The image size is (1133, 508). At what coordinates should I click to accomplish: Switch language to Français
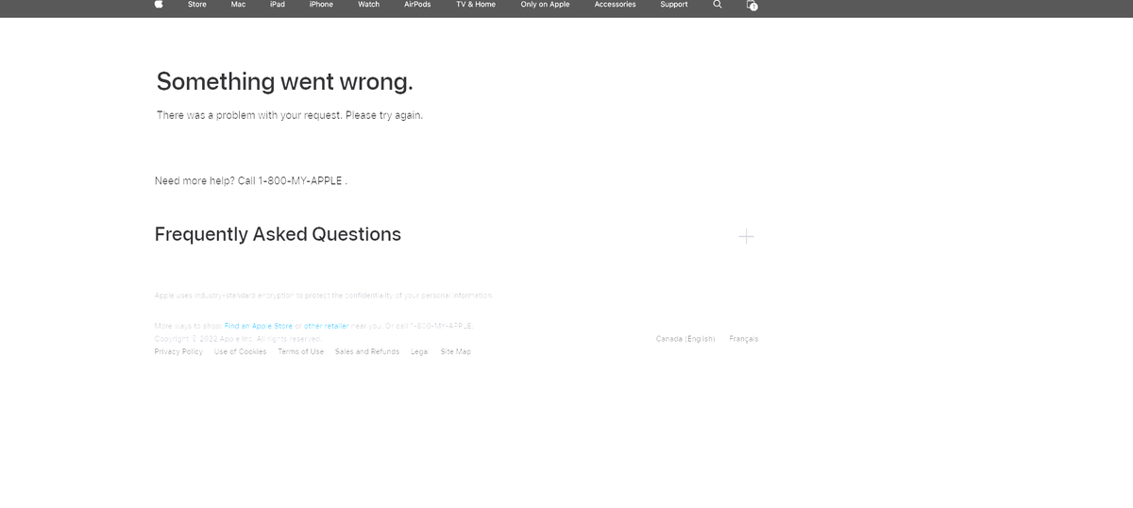(x=744, y=339)
